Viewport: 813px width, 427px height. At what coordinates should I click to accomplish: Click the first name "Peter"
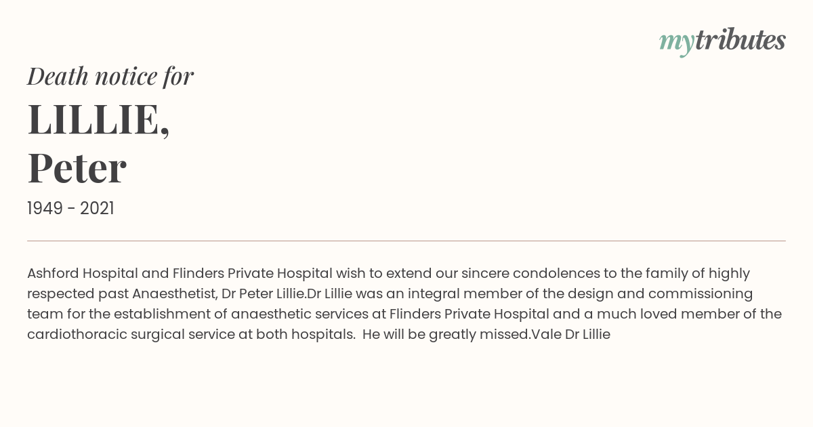pyautogui.click(x=77, y=168)
